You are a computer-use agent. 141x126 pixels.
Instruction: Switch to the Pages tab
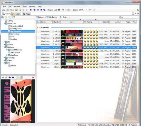click(27, 14)
